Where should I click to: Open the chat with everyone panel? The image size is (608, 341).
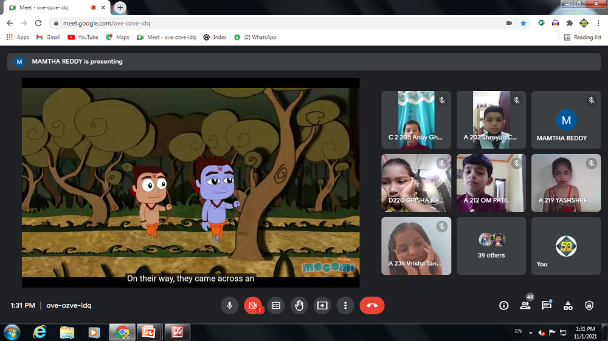pos(546,306)
